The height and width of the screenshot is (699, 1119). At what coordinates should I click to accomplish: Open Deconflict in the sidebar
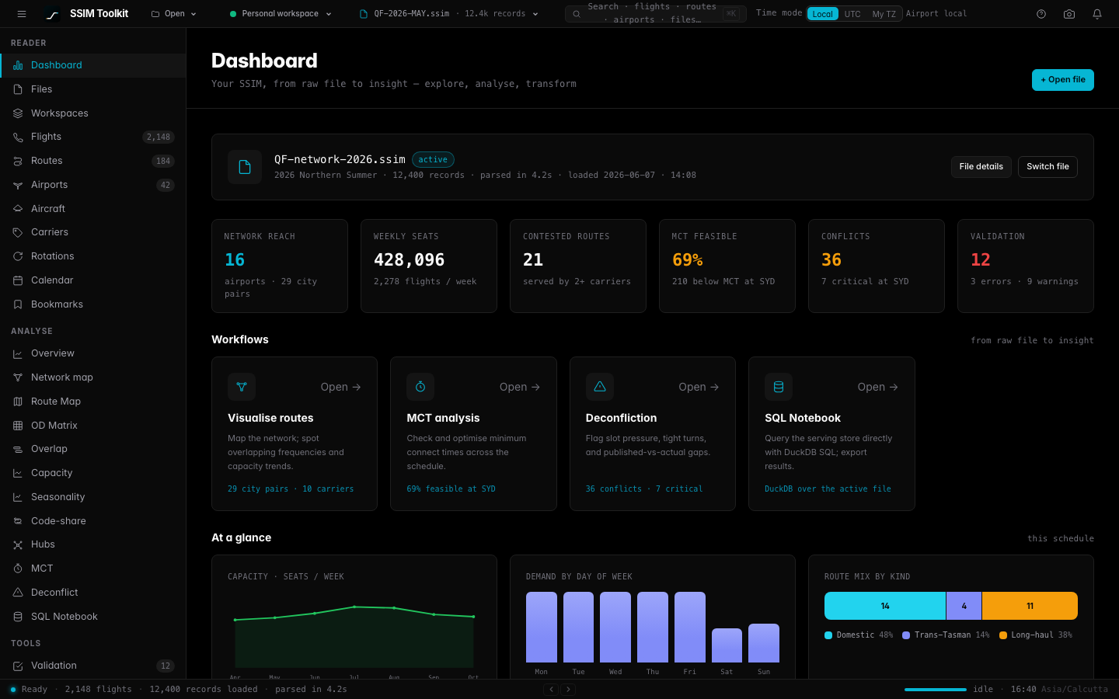click(x=93, y=593)
